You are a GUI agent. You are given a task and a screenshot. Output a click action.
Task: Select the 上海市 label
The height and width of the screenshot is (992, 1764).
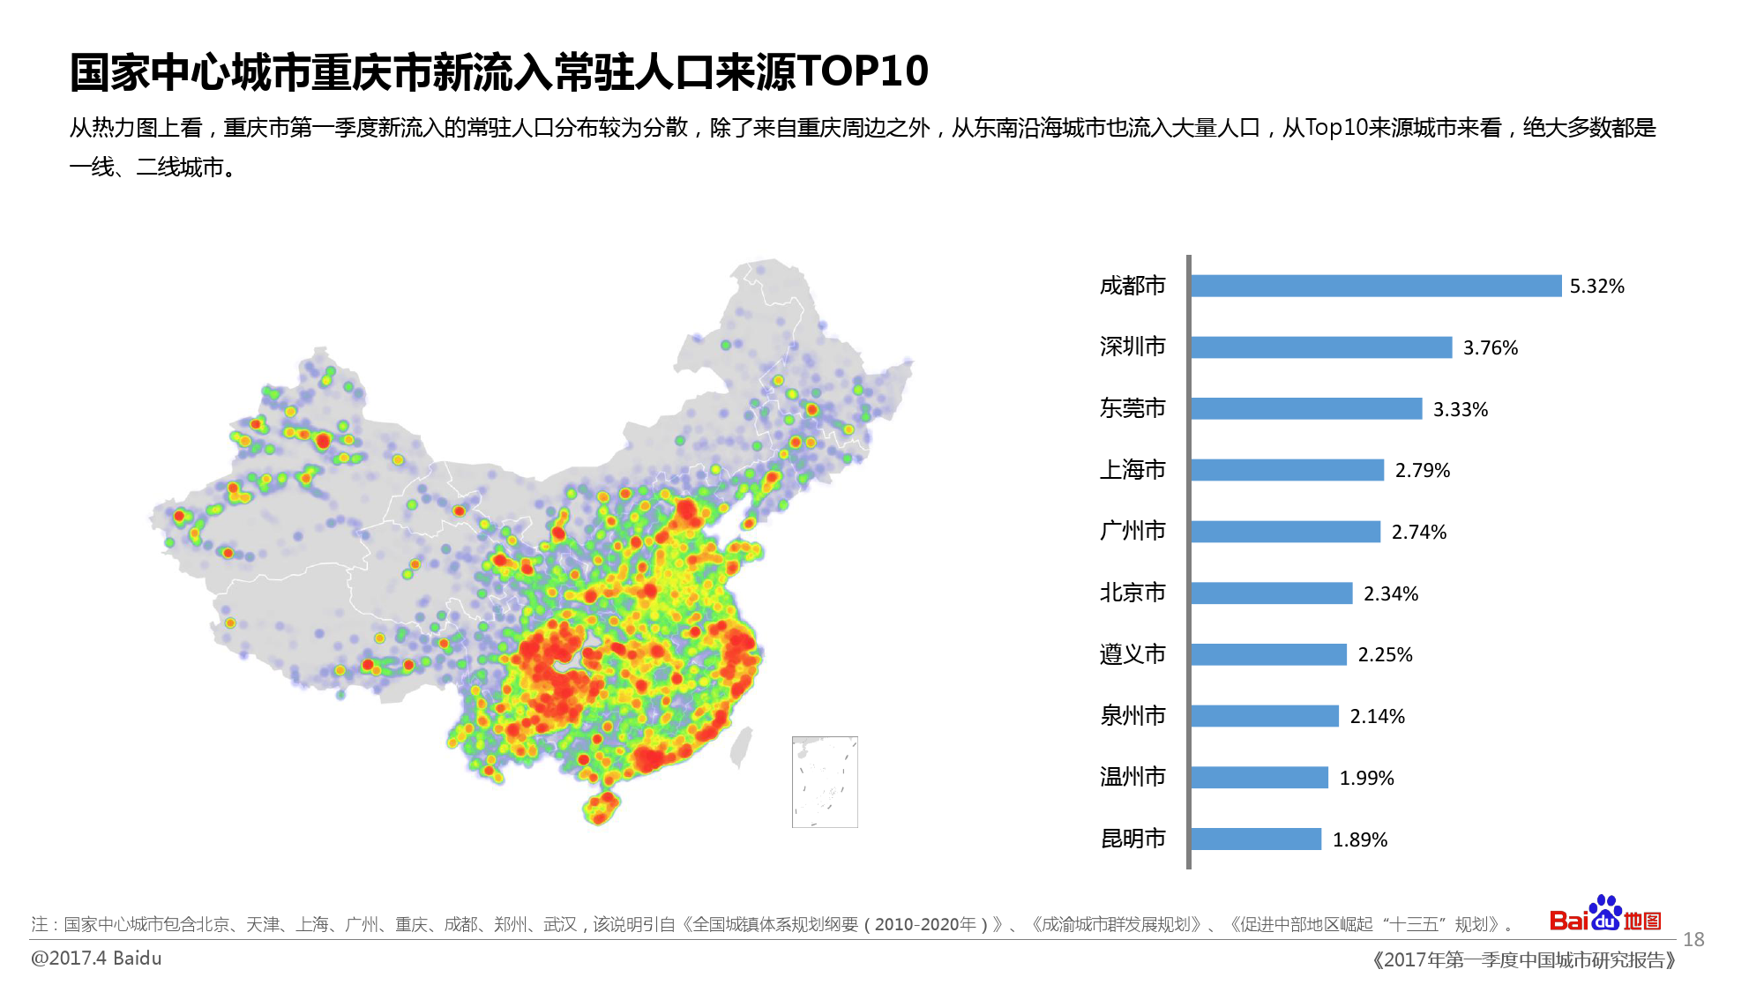click(x=1132, y=470)
